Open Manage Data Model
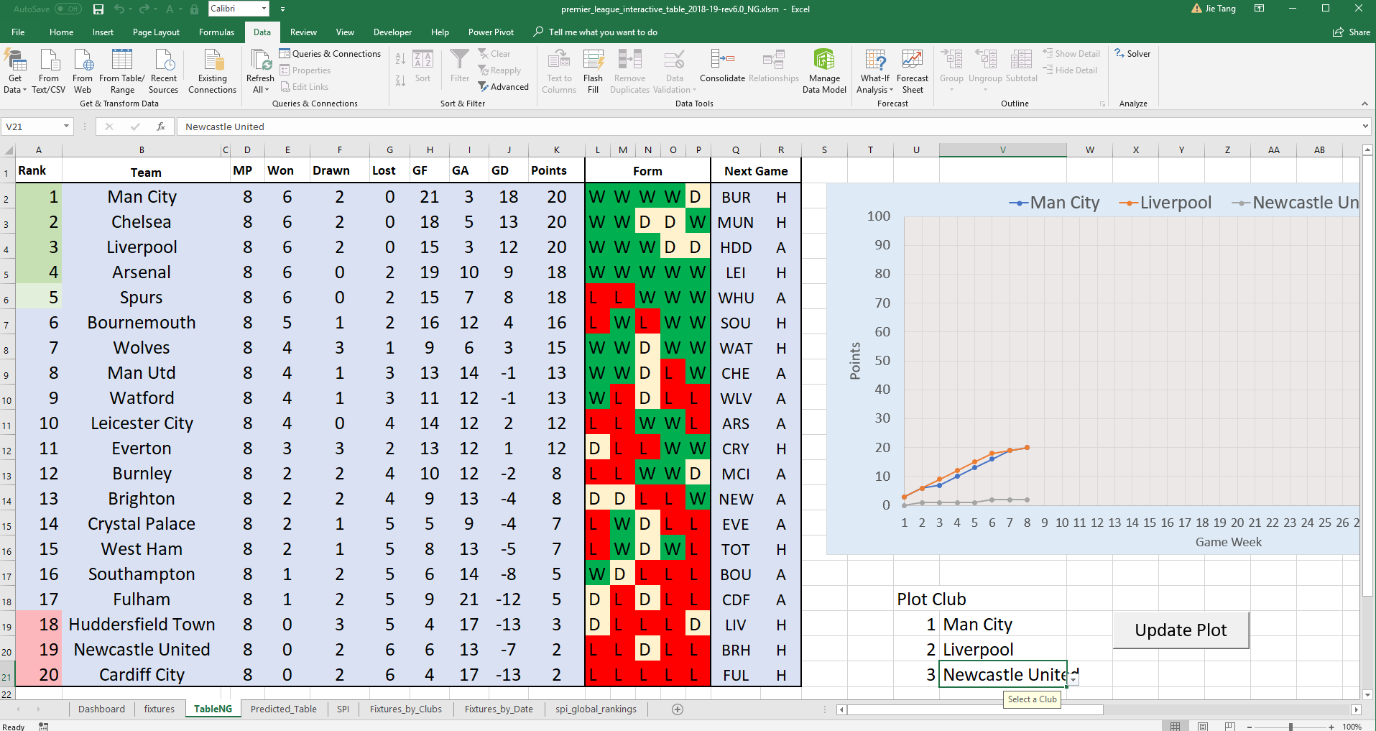This screenshot has height=731, width=1376. point(824,70)
